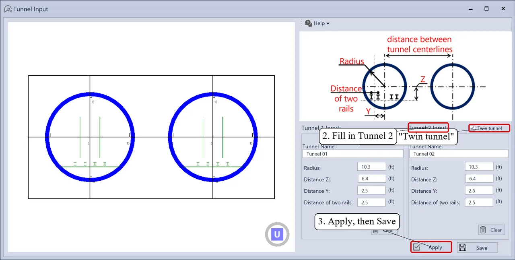Viewport: 515px width, 260px height.
Task: Click the left blue tunnel circle in preview
Action: pos(90,137)
